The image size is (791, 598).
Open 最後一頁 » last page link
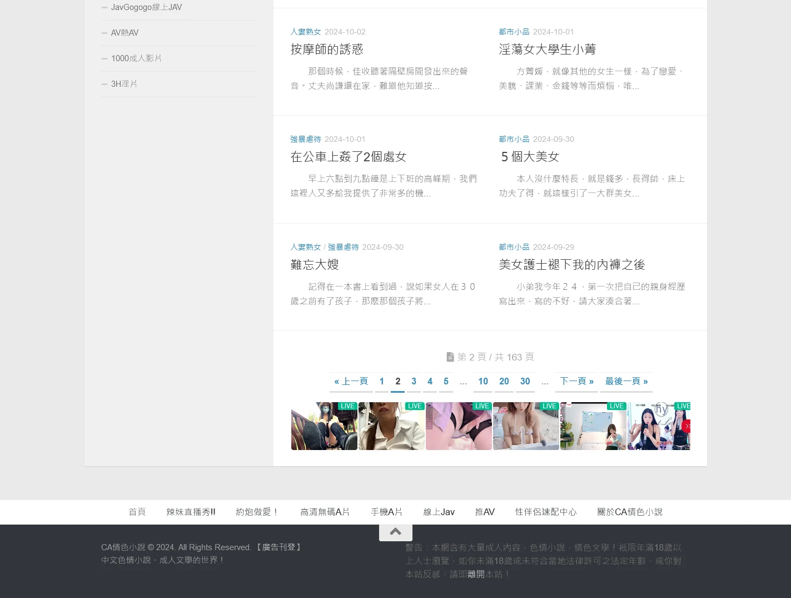(626, 382)
